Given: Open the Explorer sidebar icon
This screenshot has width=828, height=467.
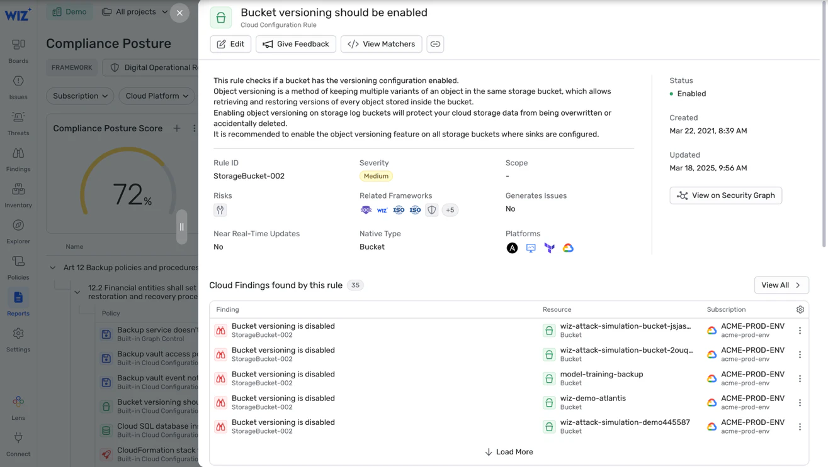Looking at the screenshot, I should pos(18,231).
